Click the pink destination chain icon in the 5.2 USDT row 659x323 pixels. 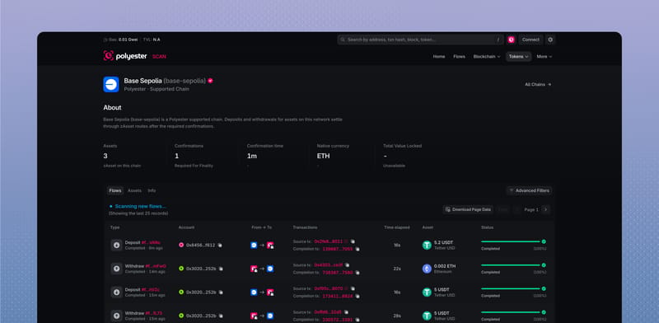tap(270, 245)
